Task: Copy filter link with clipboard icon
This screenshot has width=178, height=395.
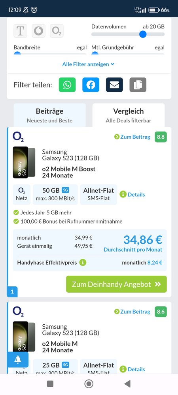Action: pyautogui.click(x=138, y=85)
